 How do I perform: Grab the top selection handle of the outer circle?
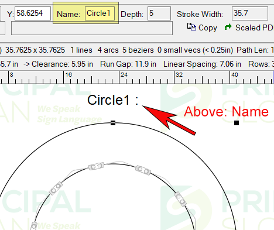point(113,123)
